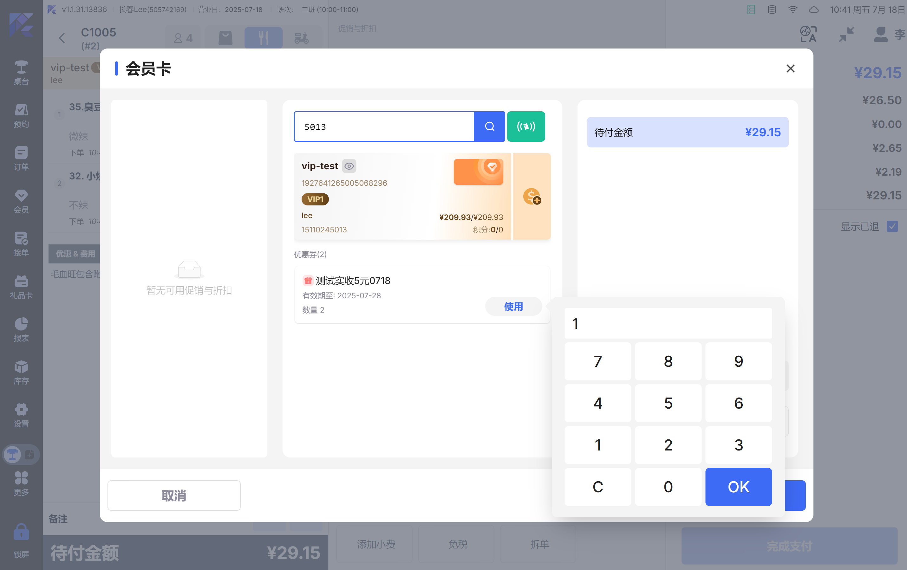Select the delivery scooter order type
The image size is (907, 570).
tap(301, 38)
